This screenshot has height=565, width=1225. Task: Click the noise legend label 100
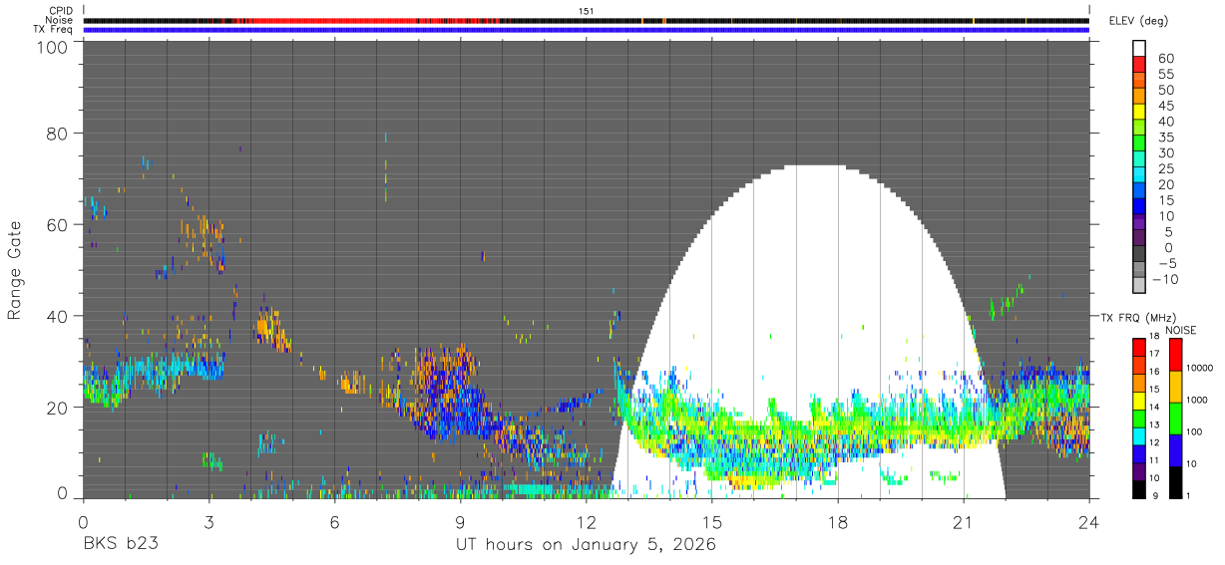click(x=1195, y=431)
